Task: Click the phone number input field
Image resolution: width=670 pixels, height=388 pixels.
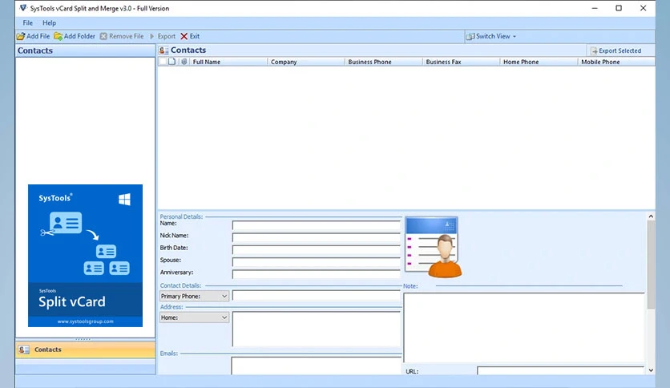Action: coord(317,296)
